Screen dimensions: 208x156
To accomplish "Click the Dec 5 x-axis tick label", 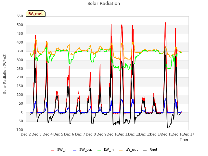I will [58, 134].
